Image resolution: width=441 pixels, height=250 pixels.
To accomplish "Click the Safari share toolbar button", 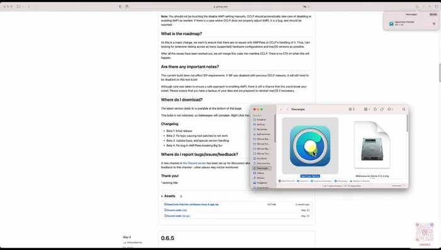I will coord(423,6).
